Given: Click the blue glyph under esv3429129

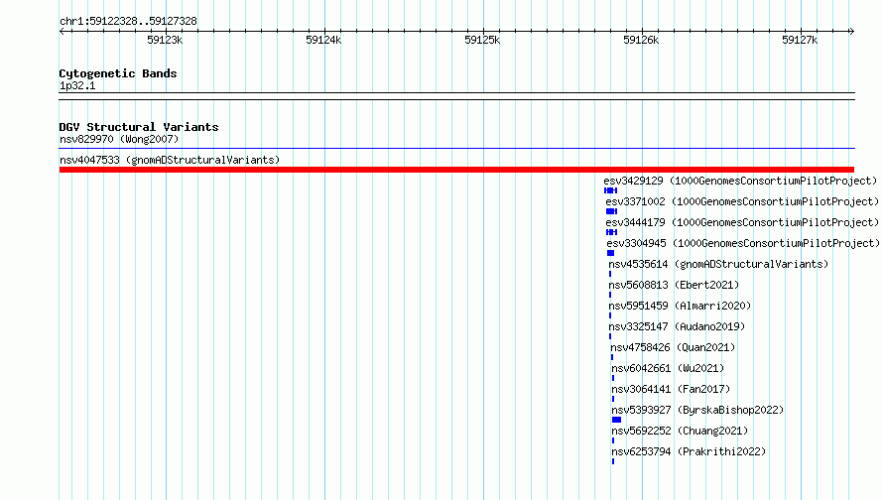Looking at the screenshot, I should [610, 190].
